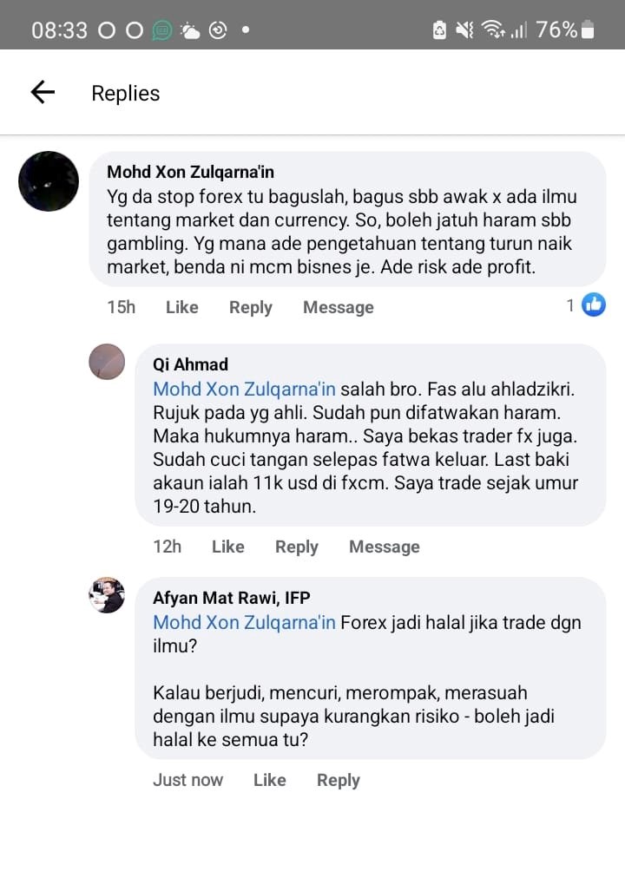The image size is (625, 871).
Task: Tap the weather cloud status icon
Action: pos(190,30)
